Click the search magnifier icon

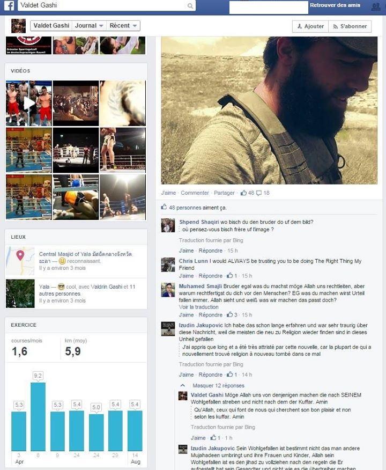[x=190, y=6]
